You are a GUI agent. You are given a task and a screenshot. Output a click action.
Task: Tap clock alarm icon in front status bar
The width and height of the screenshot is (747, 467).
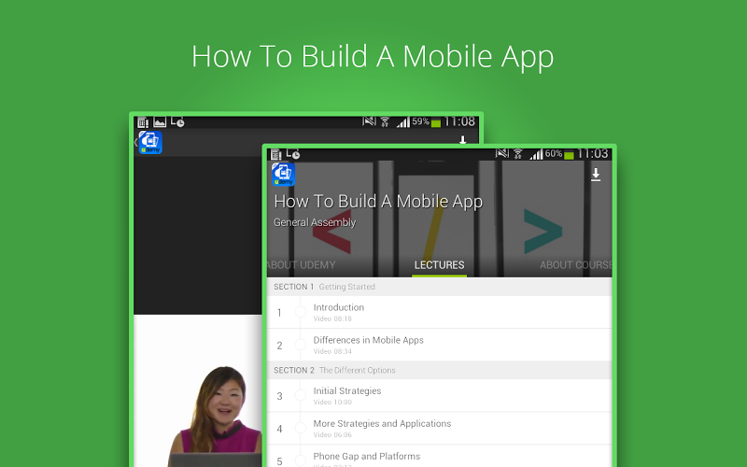click(x=293, y=154)
